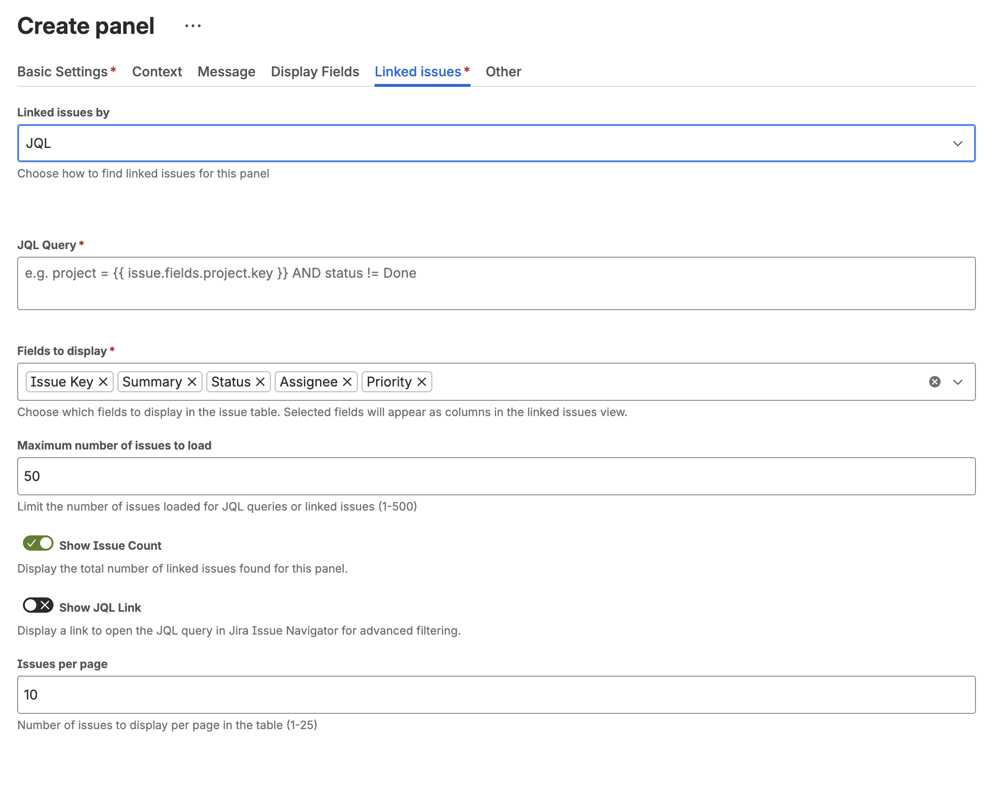Remove the Summary field chip

click(x=193, y=381)
